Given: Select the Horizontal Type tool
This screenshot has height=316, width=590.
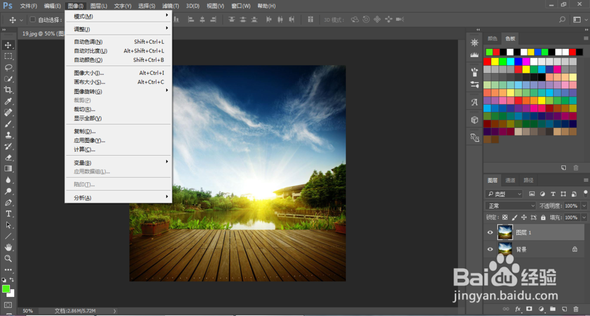Looking at the screenshot, I should coord(8,213).
